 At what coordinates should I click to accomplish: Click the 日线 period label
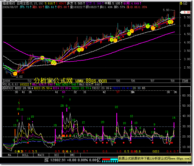(x=185, y=81)
